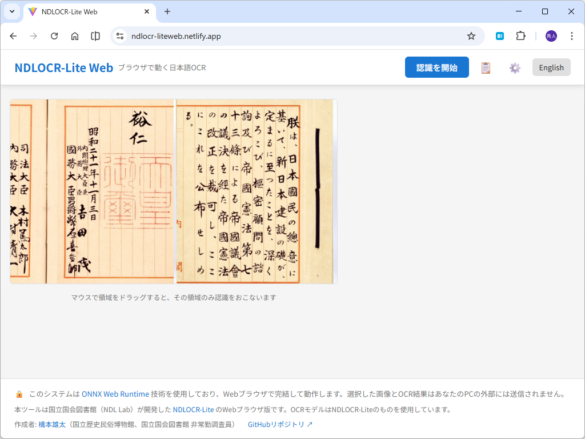This screenshot has width=585, height=439.
Task: Bookmark this page with the star icon
Action: click(x=471, y=35)
